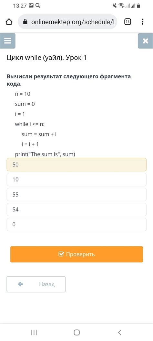This screenshot has height=341, width=153.
Task: Open the browser three-dot menu
Action: click(142, 22)
